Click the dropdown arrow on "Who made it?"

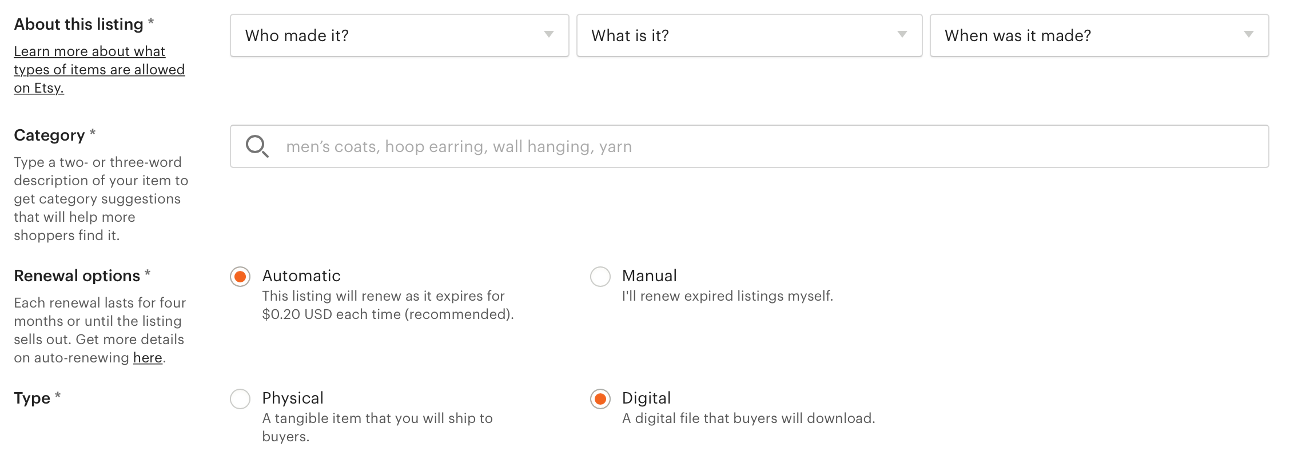point(548,35)
